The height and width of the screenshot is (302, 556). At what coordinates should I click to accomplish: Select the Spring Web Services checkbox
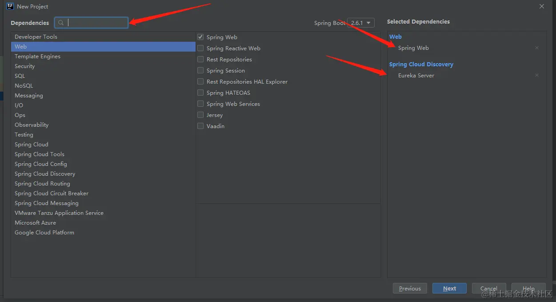(200, 104)
